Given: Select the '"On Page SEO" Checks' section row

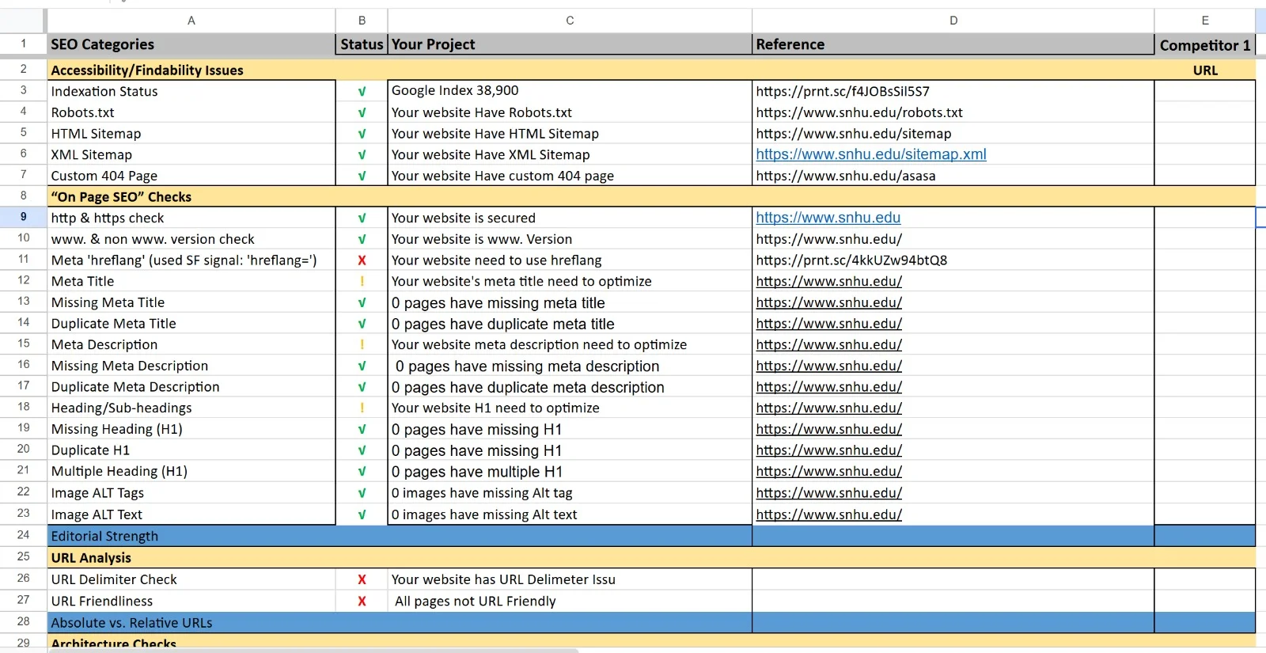Looking at the screenshot, I should click(651, 196).
